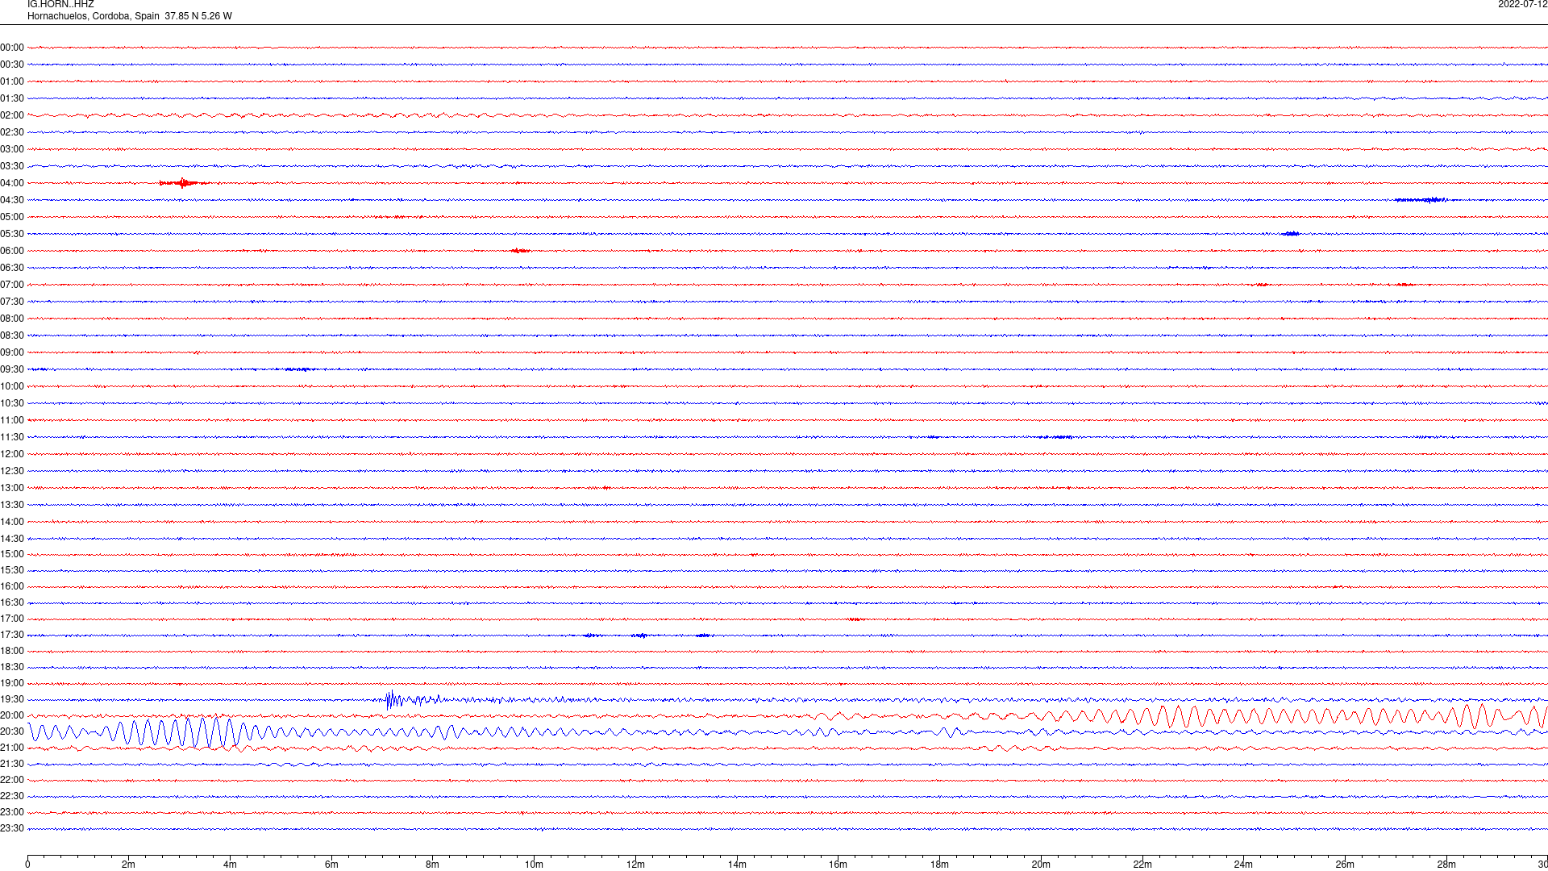The width and height of the screenshot is (1548, 871).
Task: Click the 18m axis tick label
Action: 939,865
